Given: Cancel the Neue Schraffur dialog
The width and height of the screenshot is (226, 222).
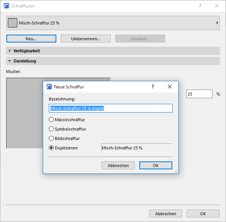Looking at the screenshot, I should coord(118,166).
